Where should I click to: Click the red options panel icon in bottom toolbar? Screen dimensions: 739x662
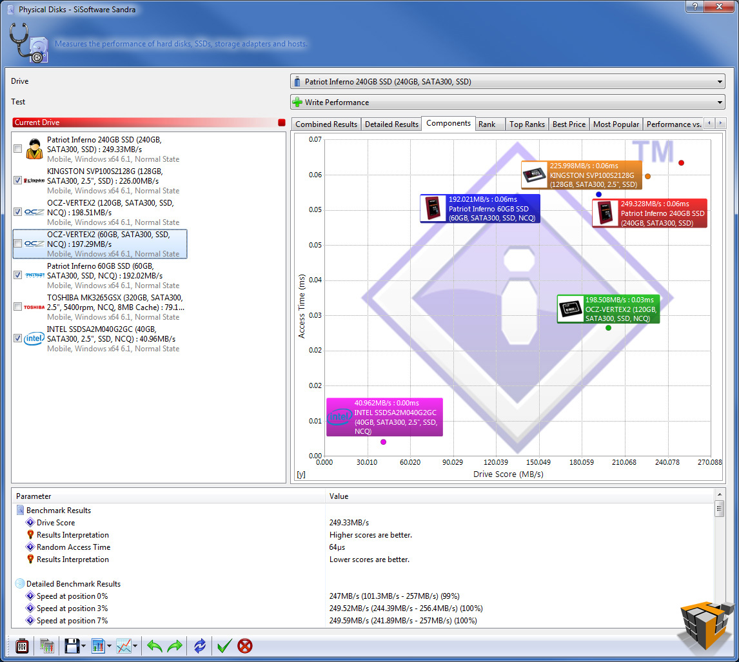click(x=22, y=645)
